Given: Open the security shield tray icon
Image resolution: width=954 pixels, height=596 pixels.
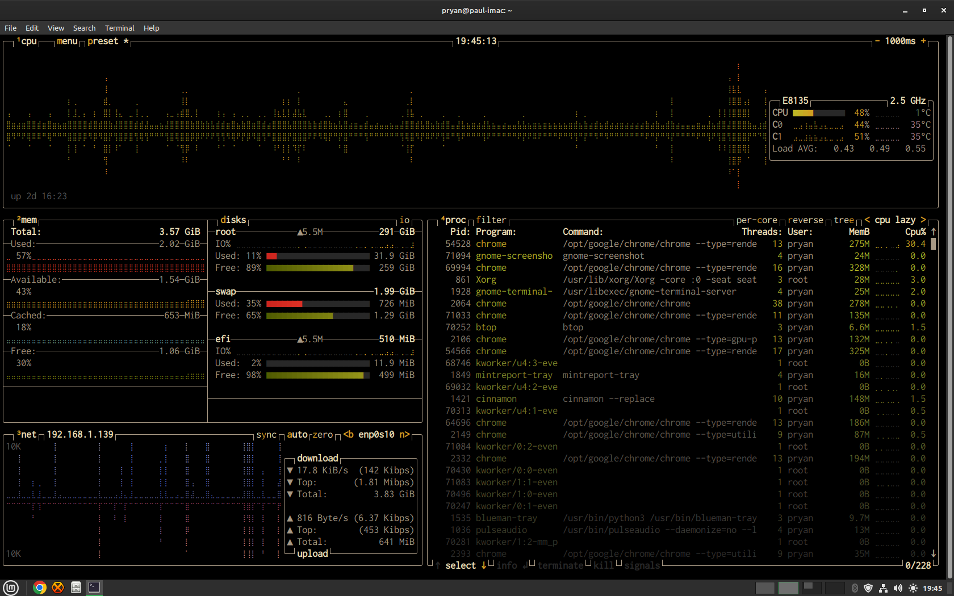Looking at the screenshot, I should point(868,588).
